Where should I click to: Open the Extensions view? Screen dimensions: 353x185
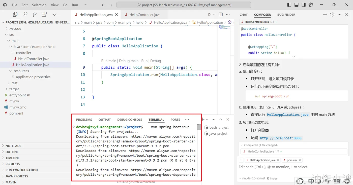pos(44,14)
